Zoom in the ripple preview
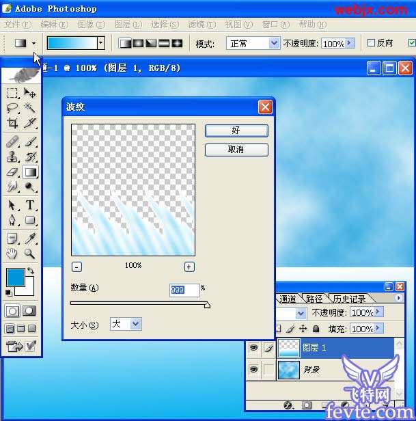Image resolution: width=416 pixels, height=421 pixels. pyautogui.click(x=189, y=267)
